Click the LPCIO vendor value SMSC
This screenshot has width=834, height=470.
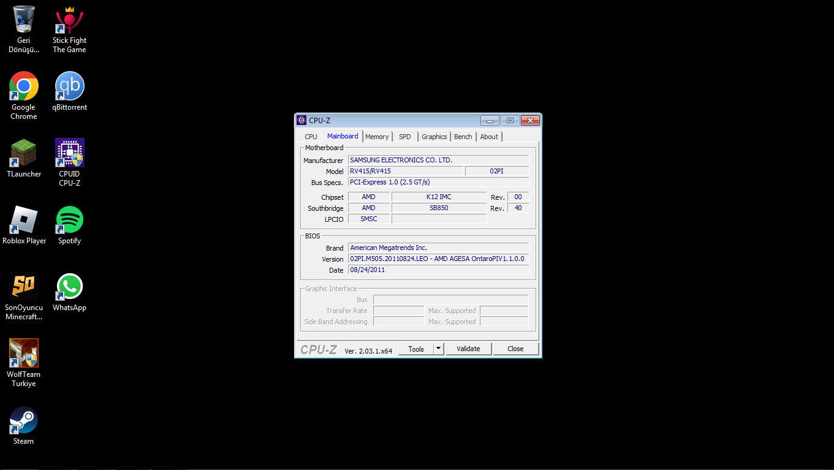pos(369,219)
